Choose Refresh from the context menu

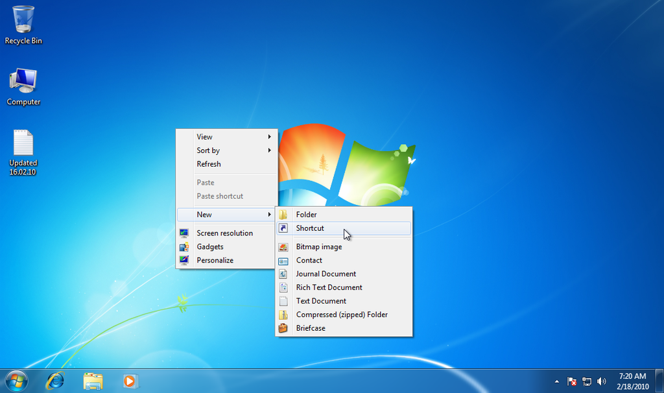click(x=209, y=164)
